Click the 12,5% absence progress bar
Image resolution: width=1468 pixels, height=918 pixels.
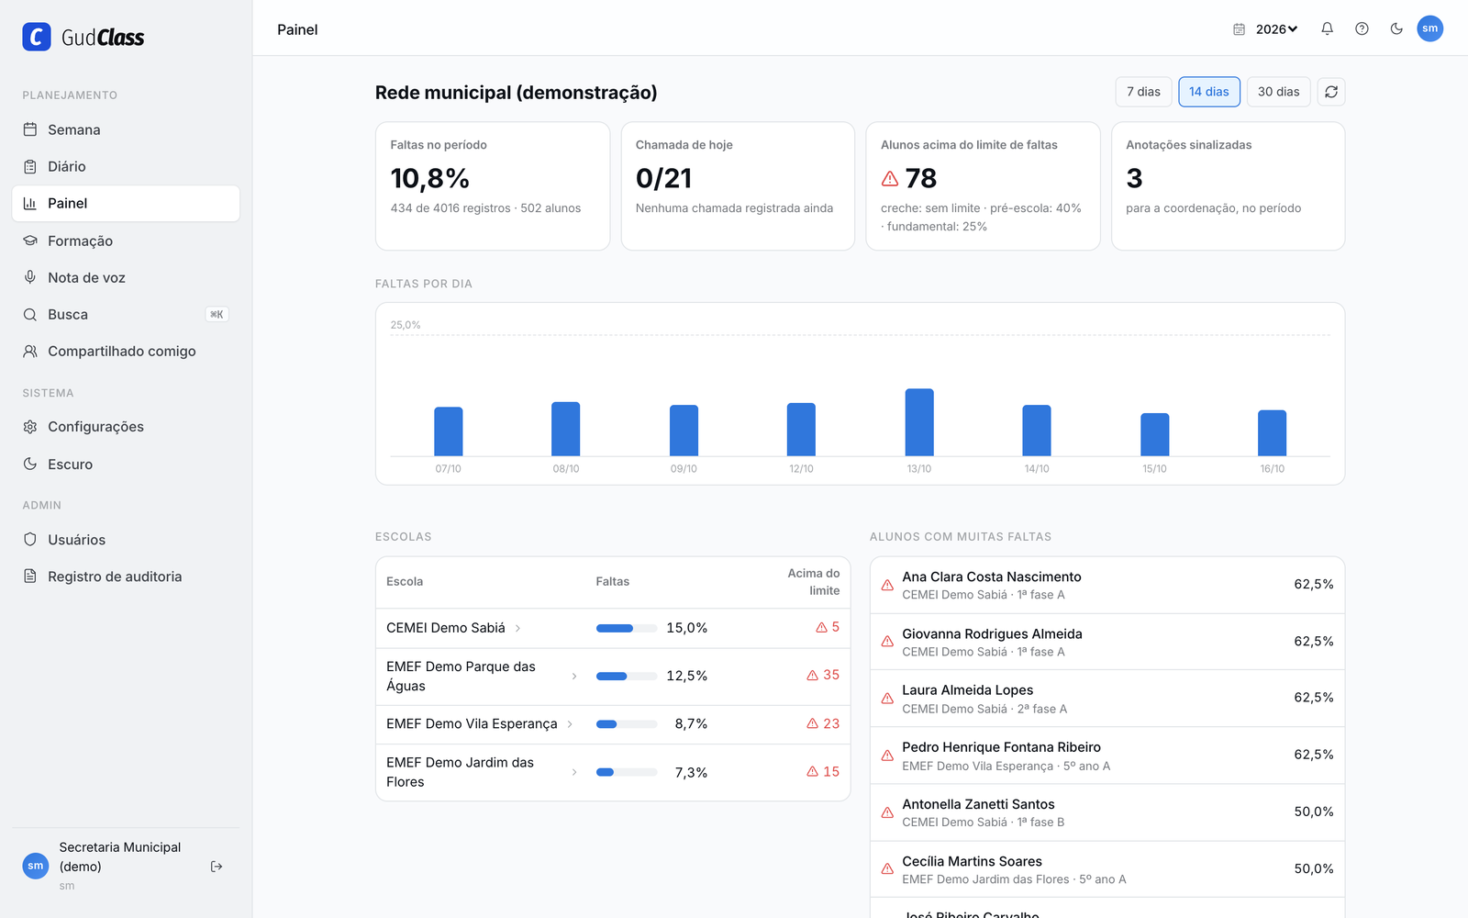(x=627, y=676)
